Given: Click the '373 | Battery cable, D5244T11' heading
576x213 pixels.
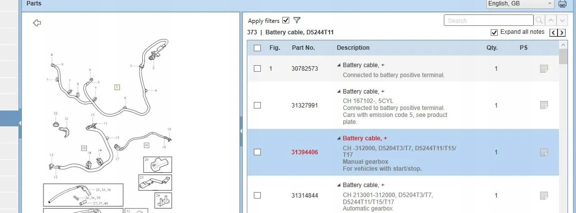Looking at the screenshot, I should [x=290, y=32].
